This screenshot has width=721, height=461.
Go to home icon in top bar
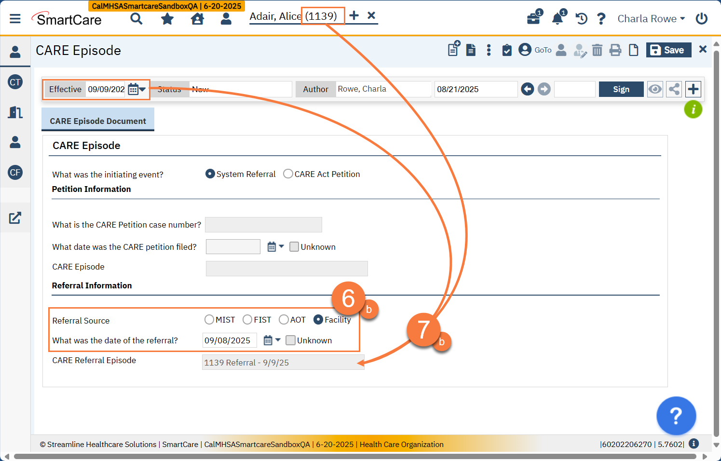(197, 19)
